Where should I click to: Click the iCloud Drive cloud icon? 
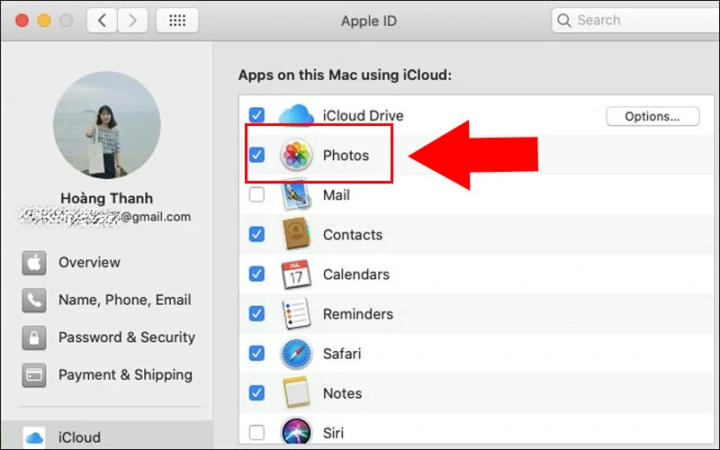click(296, 115)
